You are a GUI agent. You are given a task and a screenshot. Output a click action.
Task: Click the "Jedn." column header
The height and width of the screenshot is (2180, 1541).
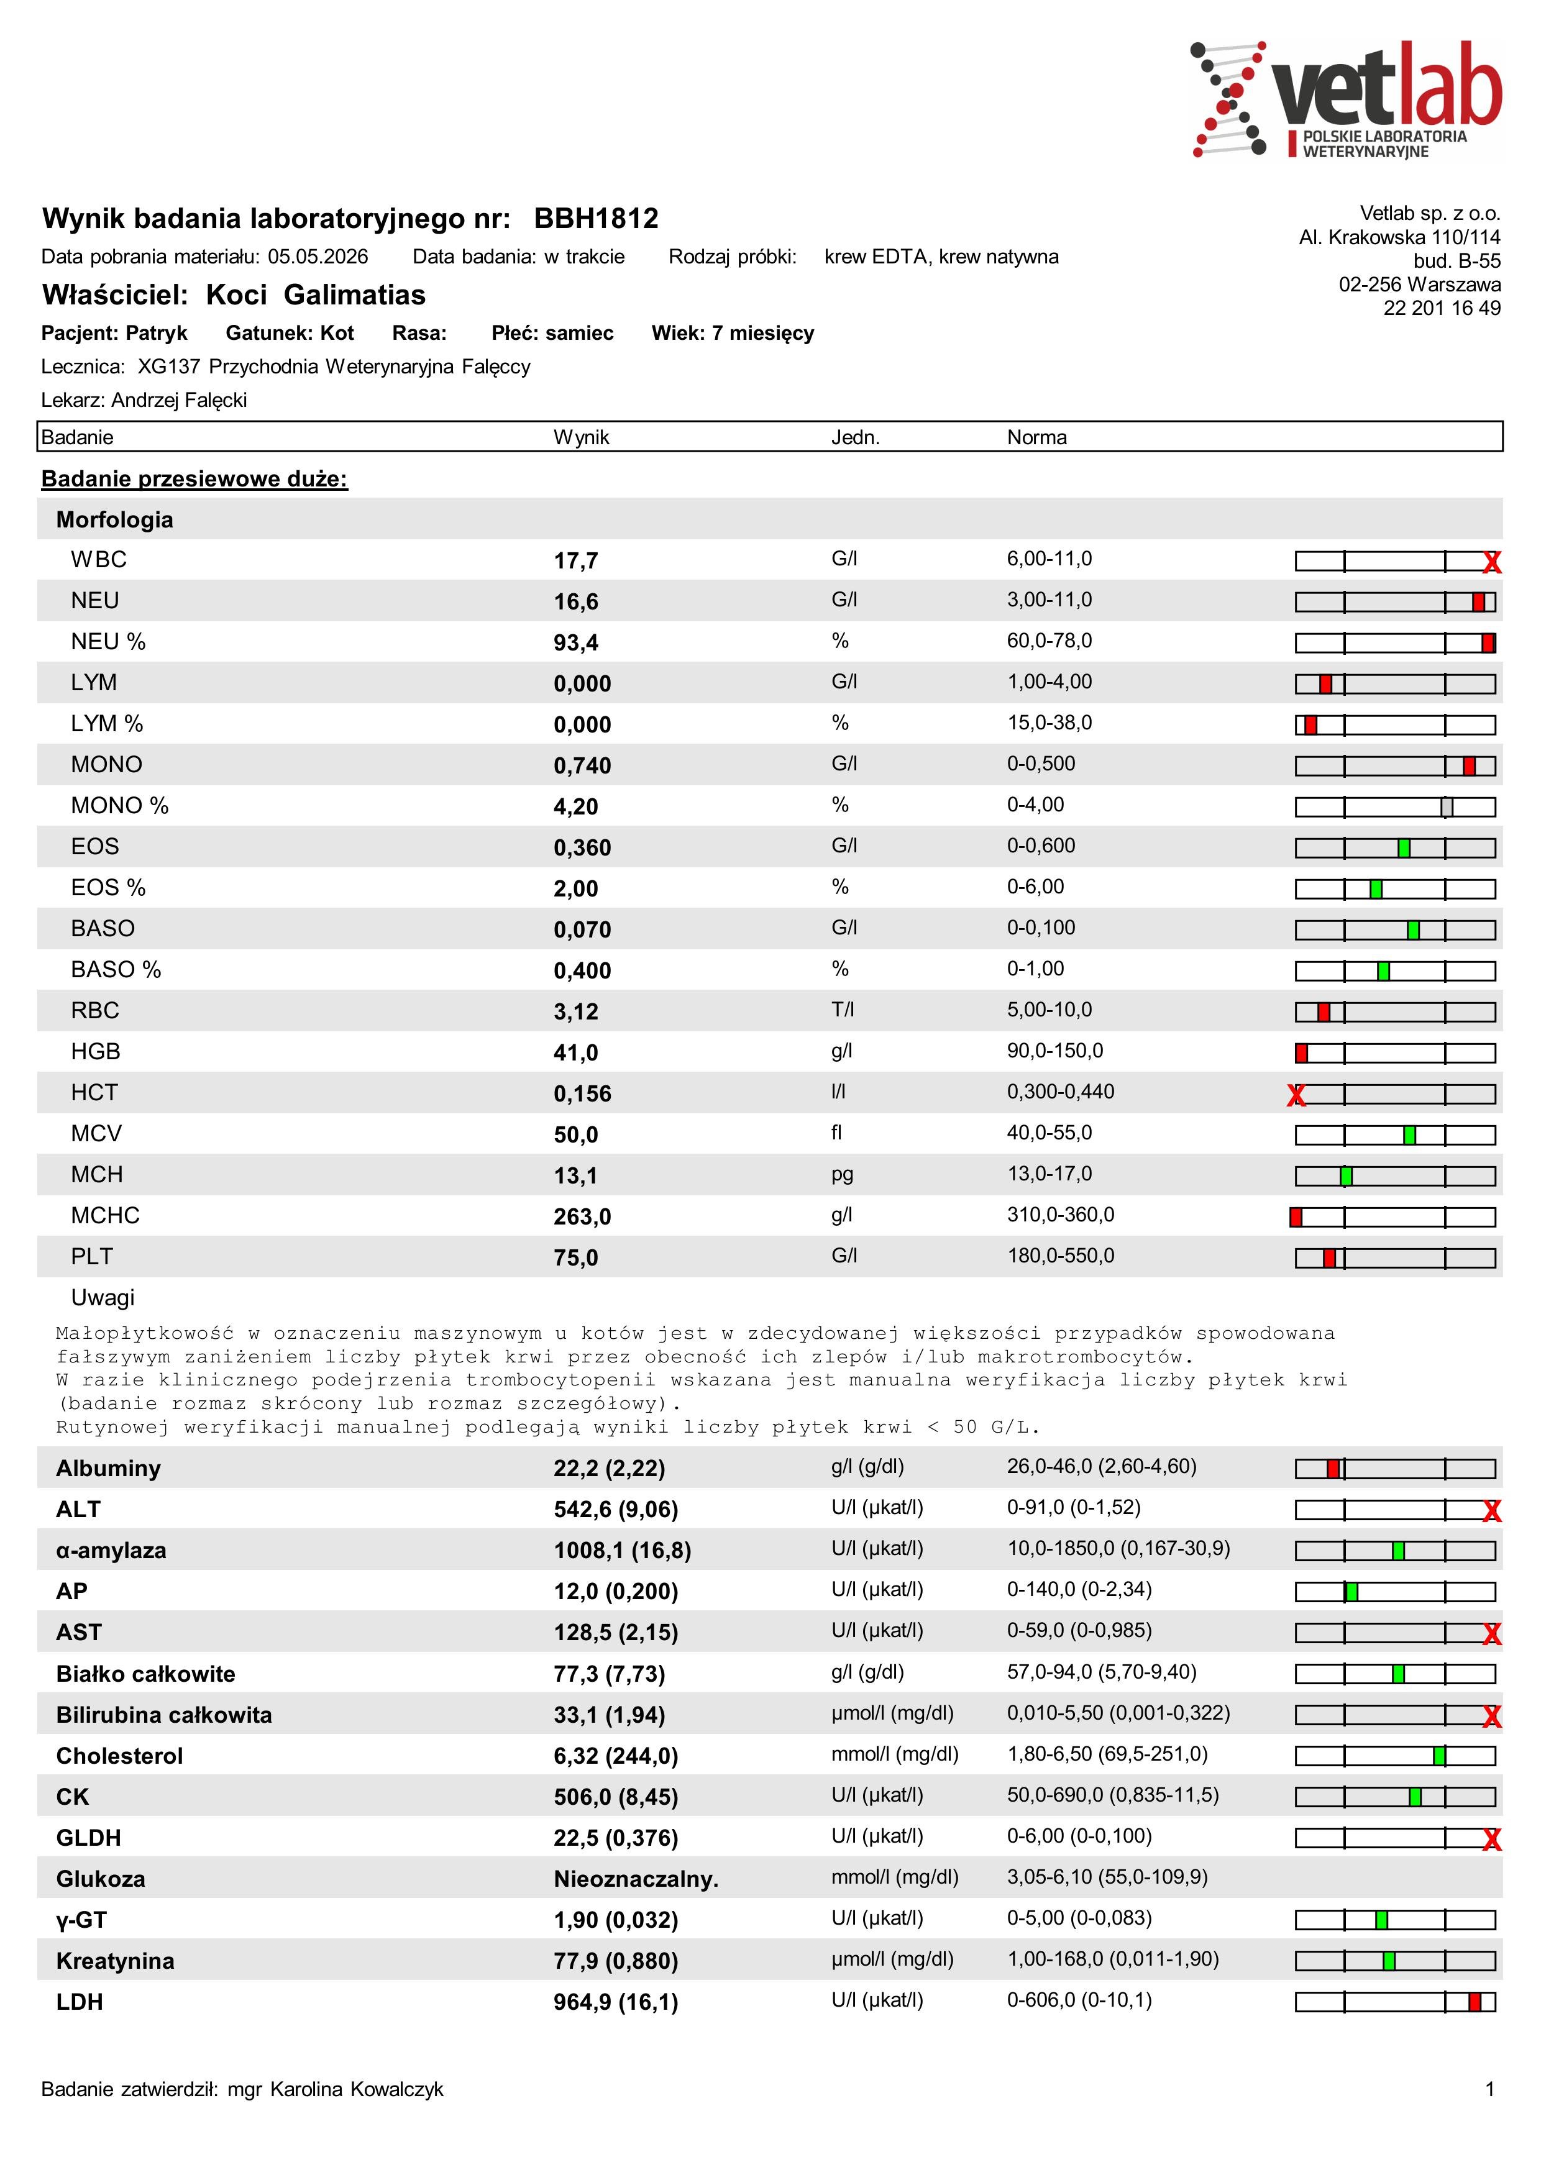click(856, 437)
